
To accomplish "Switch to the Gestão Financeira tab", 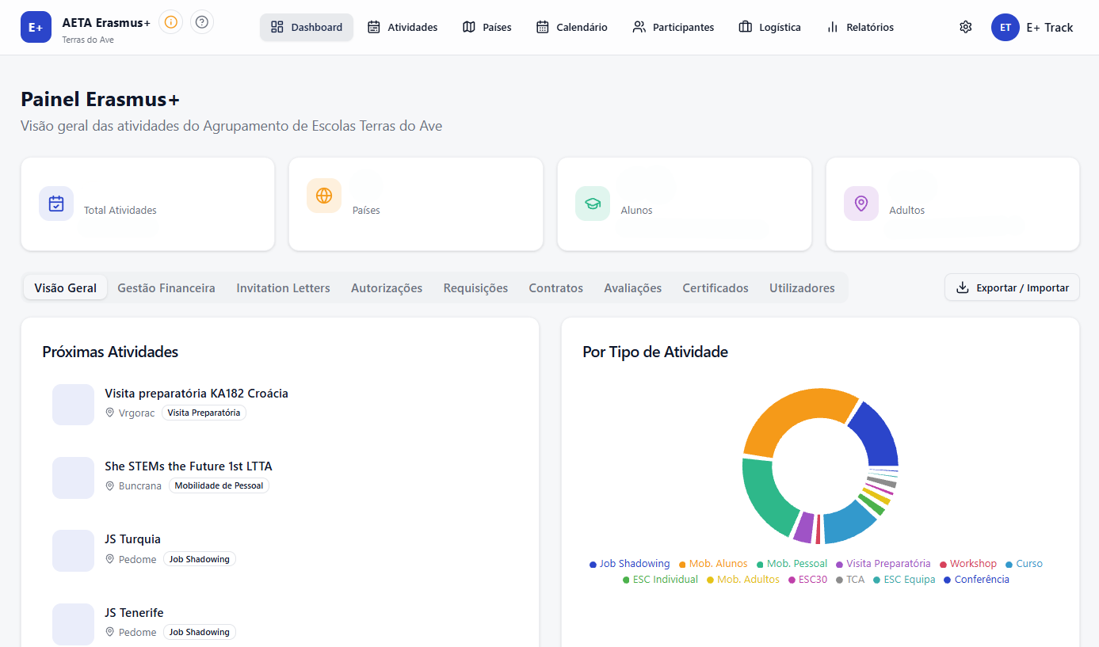I will pyautogui.click(x=166, y=288).
